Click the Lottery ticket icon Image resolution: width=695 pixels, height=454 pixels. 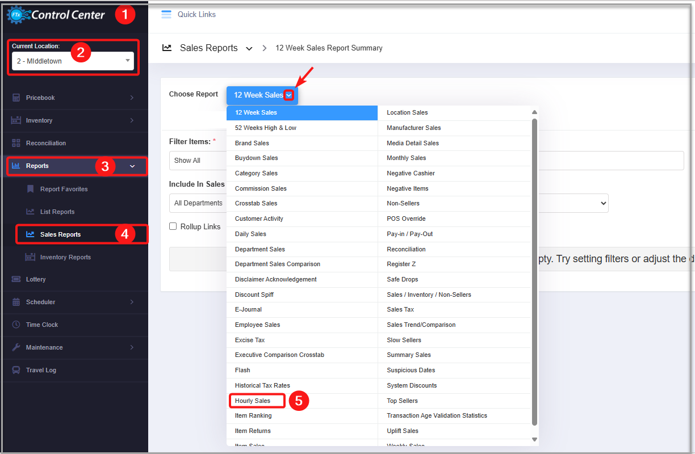[16, 279]
